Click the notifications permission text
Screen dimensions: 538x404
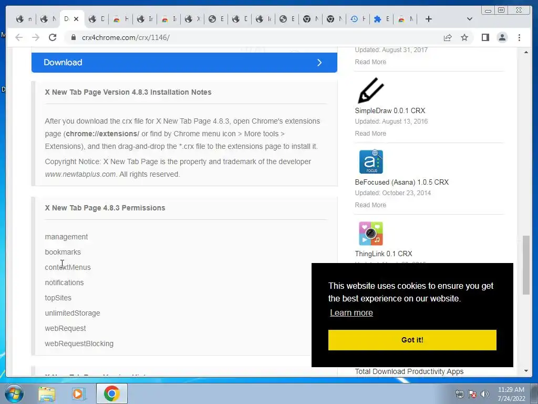point(64,282)
